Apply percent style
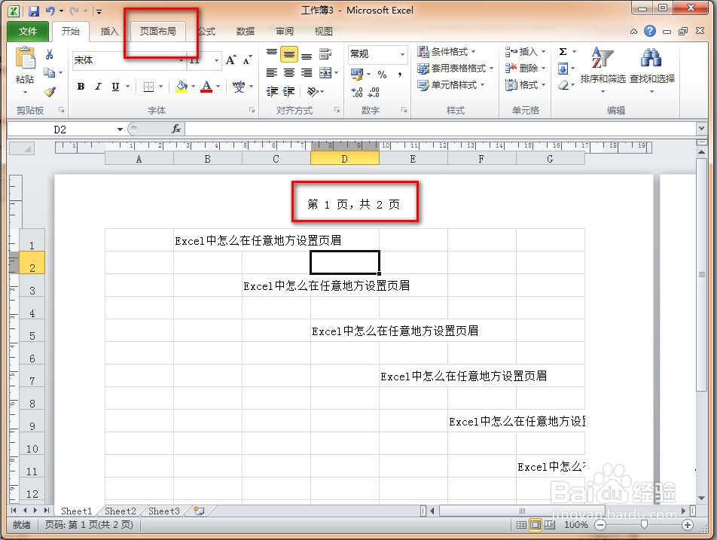This screenshot has height=540, width=717. pyautogui.click(x=383, y=74)
